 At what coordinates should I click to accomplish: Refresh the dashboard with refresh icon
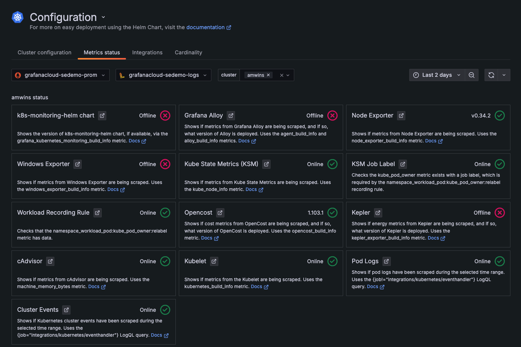[491, 75]
